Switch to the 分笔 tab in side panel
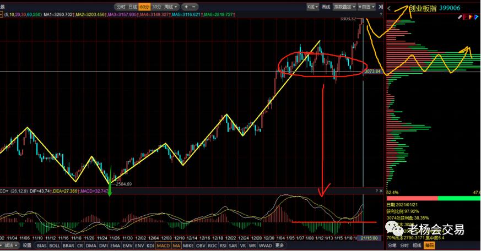The width and height of the screenshot is (481, 251). tap(392, 245)
